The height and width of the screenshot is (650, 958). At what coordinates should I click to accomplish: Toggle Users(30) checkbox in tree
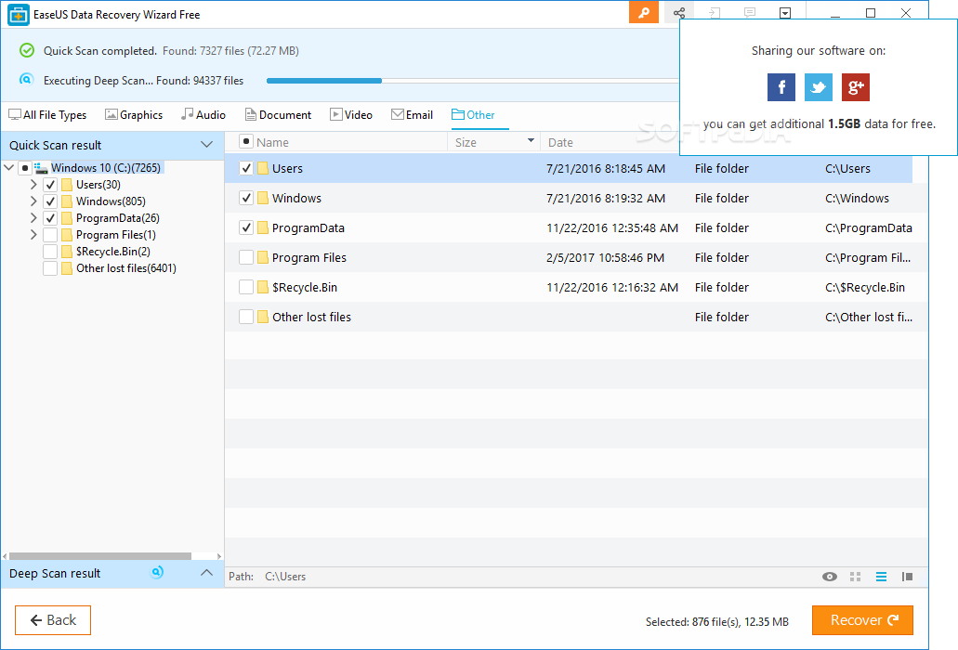(x=51, y=184)
